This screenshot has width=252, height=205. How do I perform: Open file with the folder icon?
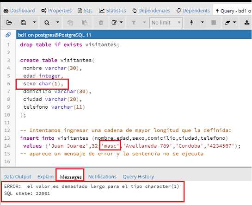(x=9, y=23)
